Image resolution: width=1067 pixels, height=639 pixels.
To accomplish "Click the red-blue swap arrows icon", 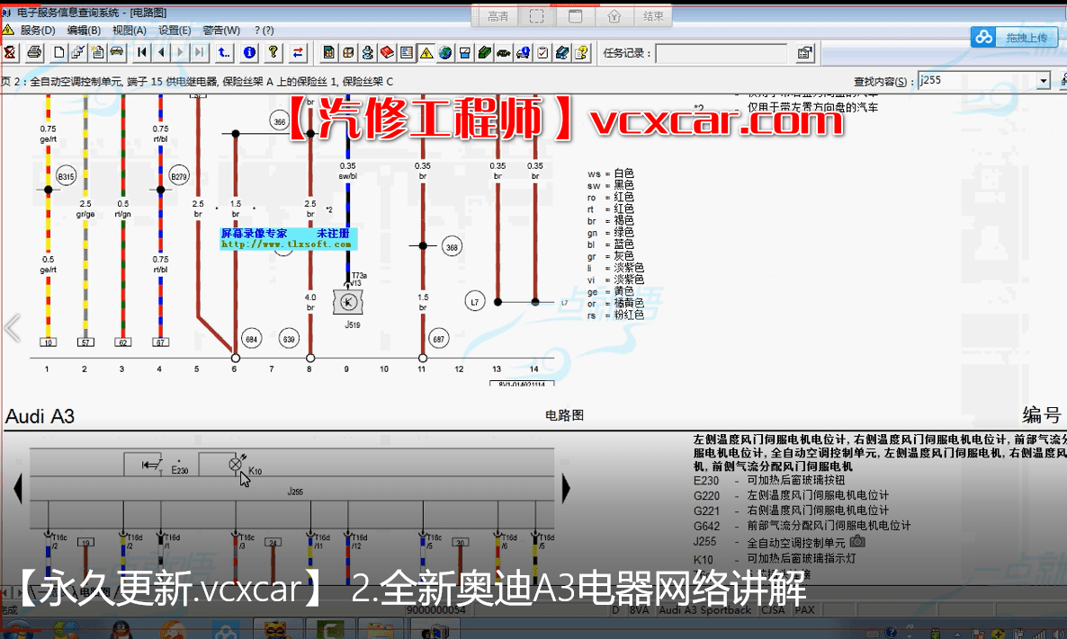I will pos(299,52).
